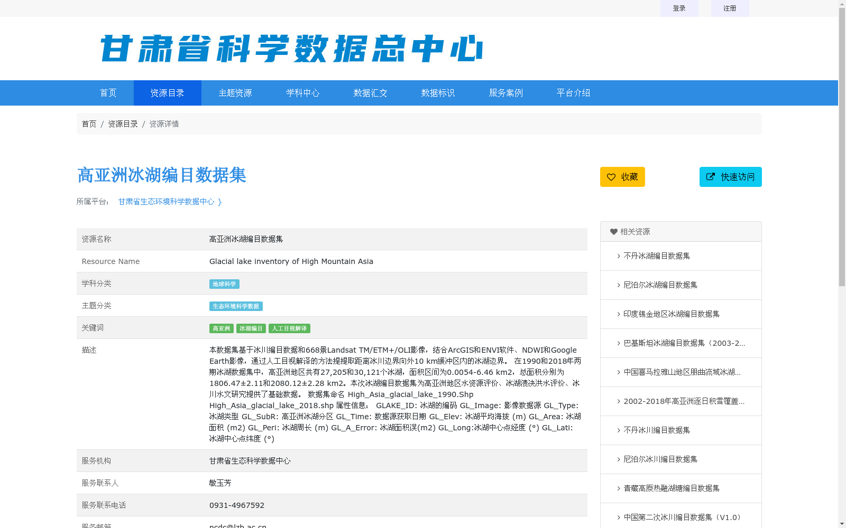
Task: Go to 主题资源 in the navigation bar
Action: [235, 93]
